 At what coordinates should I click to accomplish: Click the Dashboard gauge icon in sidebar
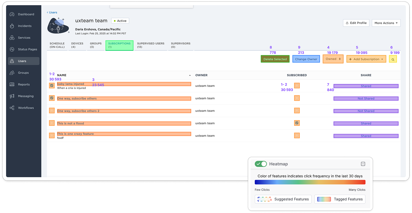pos(12,14)
